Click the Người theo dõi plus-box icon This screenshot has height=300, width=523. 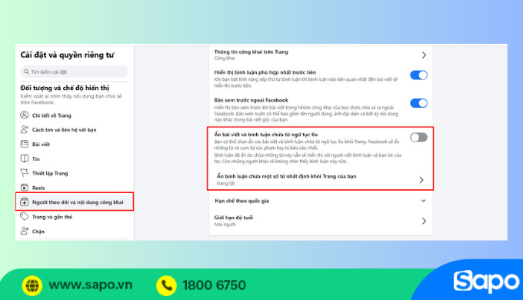point(25,202)
